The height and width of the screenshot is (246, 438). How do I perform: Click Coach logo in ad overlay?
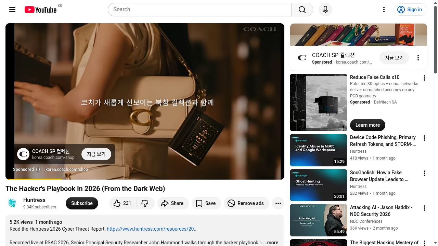coord(23,154)
